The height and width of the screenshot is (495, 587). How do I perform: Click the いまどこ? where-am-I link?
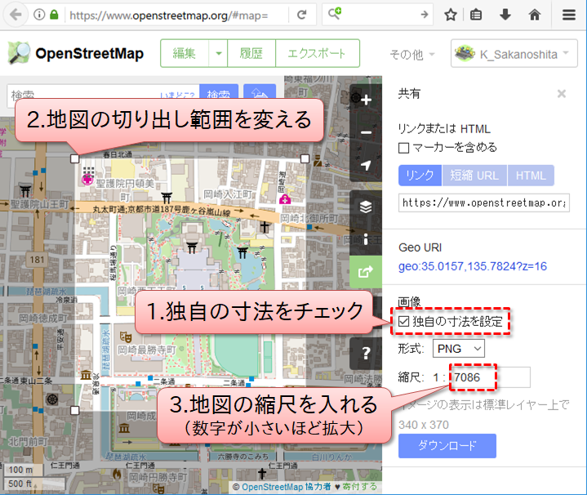click(x=177, y=95)
